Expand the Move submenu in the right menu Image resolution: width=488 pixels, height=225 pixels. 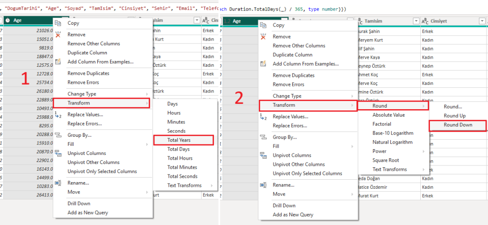click(x=353, y=194)
